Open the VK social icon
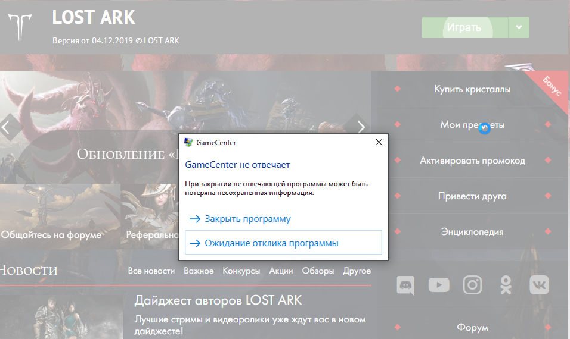The image size is (570, 339). pos(539,285)
